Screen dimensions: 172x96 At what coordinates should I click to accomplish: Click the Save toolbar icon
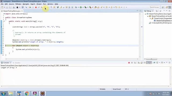(7, 7)
